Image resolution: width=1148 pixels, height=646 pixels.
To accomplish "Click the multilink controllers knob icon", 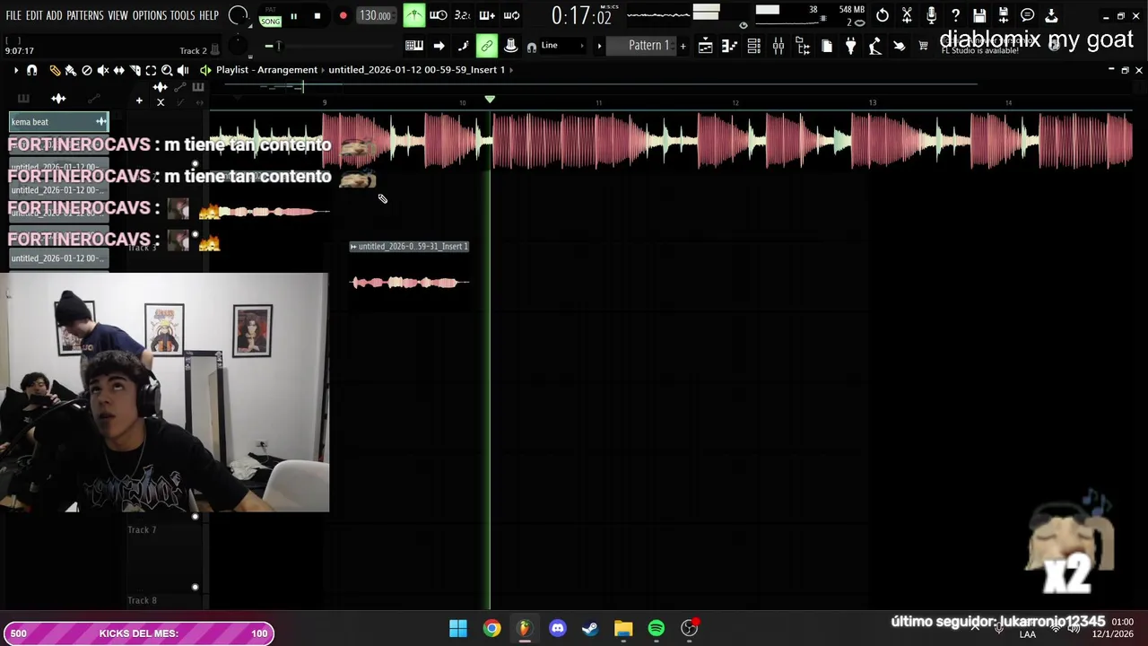I will 510,46.
